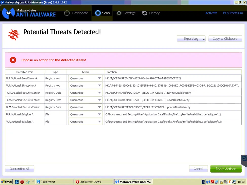Switch to the Settings tab
Image resolution: width=247 pixels, height=185 pixels.
pyautogui.click(x=126, y=13)
